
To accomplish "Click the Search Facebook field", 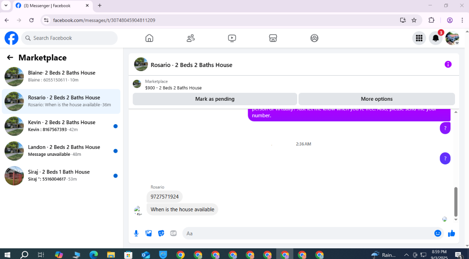I will (69, 38).
